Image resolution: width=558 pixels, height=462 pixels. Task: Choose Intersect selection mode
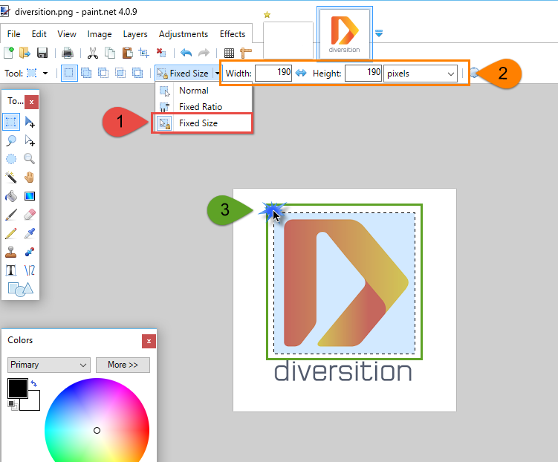point(120,74)
